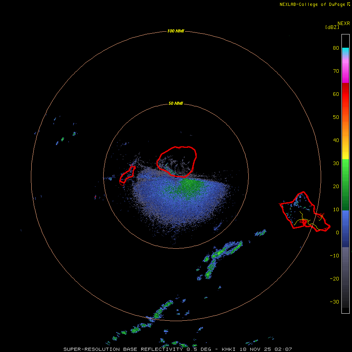Click the 10 NOV 25 02:07 timestamp
Image resolution: width=352 pixels, height=352 pixels.
click(x=266, y=349)
